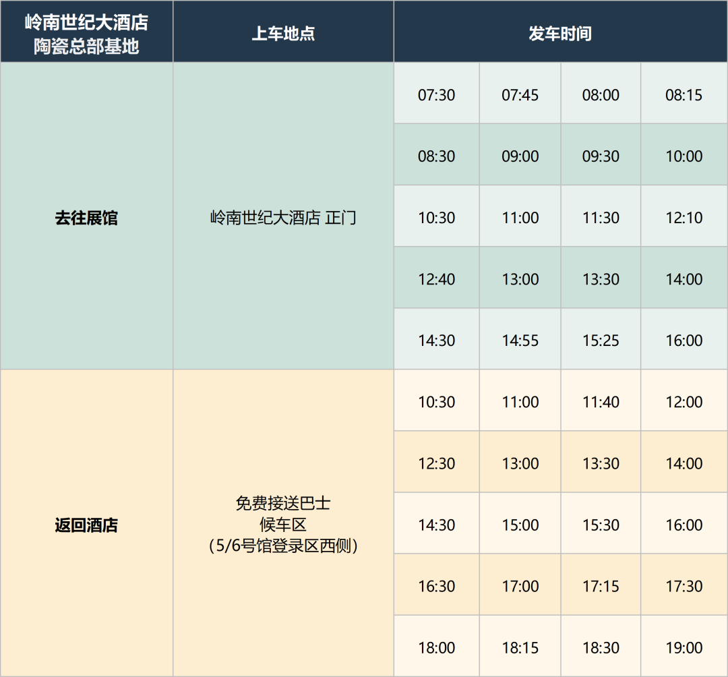Screen dimensions: 728x677
Task: Click 14:00 in the 返回酒店 section
Action: coord(684,461)
